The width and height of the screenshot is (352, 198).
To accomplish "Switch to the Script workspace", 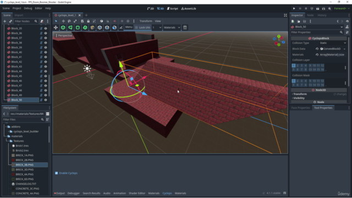I will (x=172, y=9).
